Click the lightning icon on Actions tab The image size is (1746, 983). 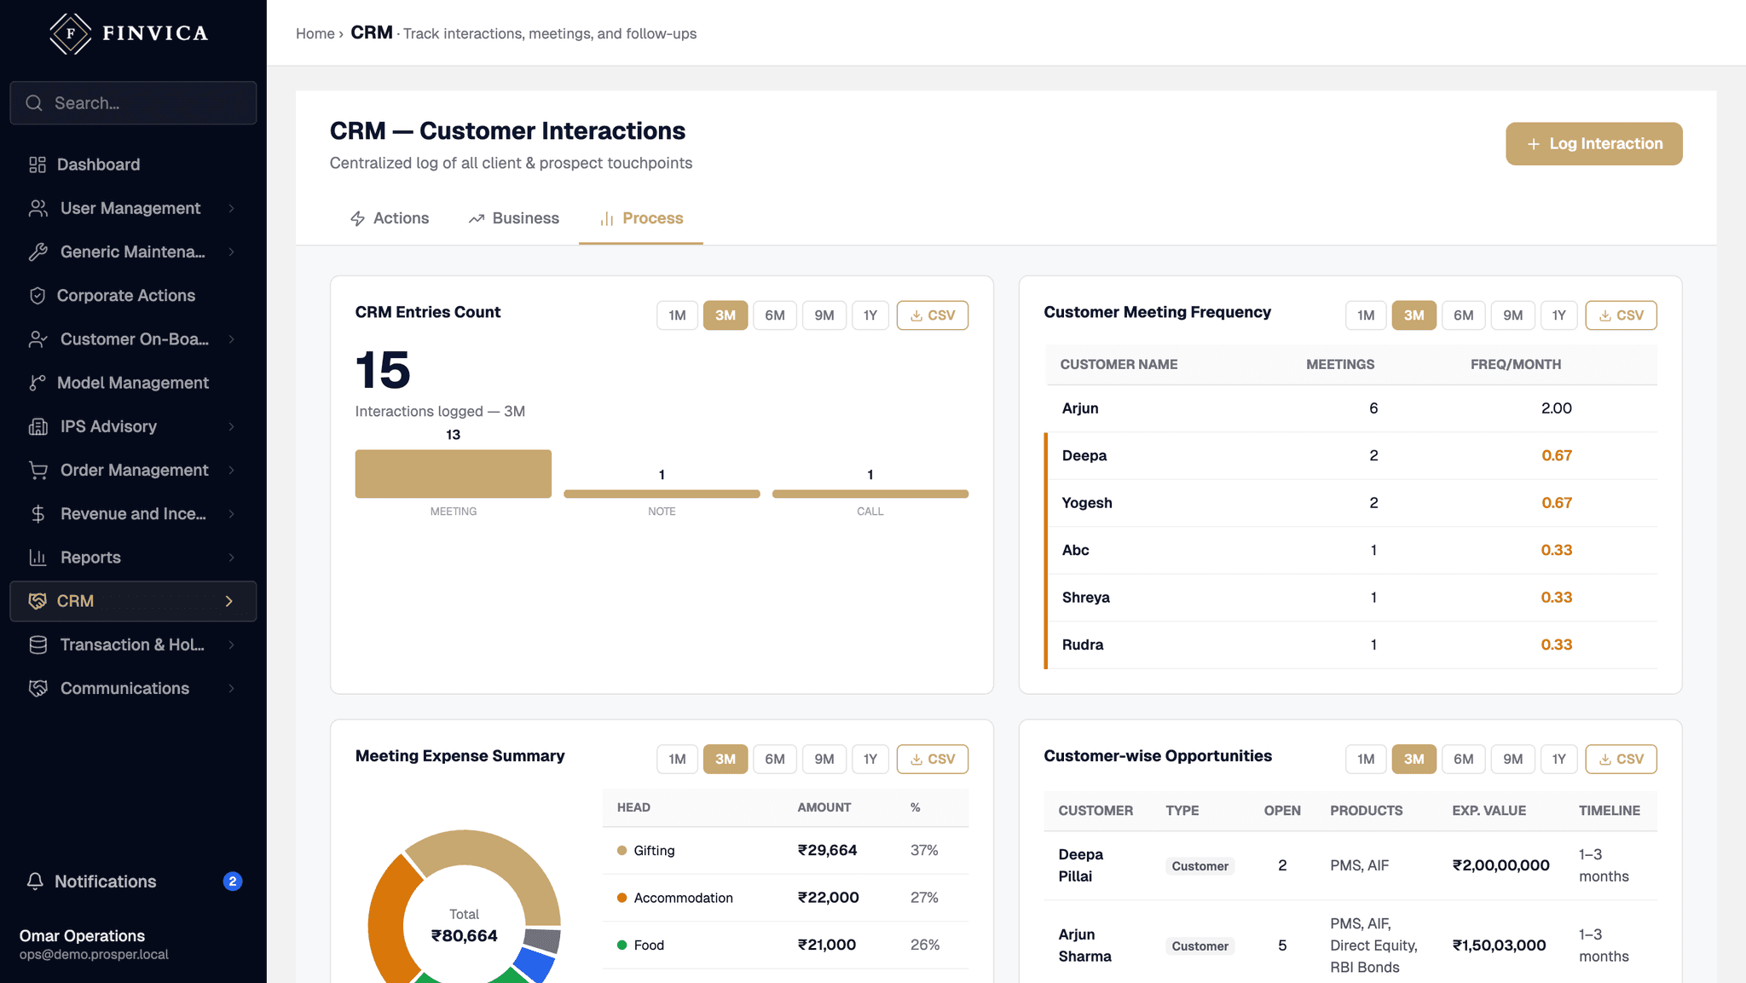(358, 219)
